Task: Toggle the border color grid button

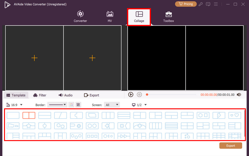Action: (72, 105)
